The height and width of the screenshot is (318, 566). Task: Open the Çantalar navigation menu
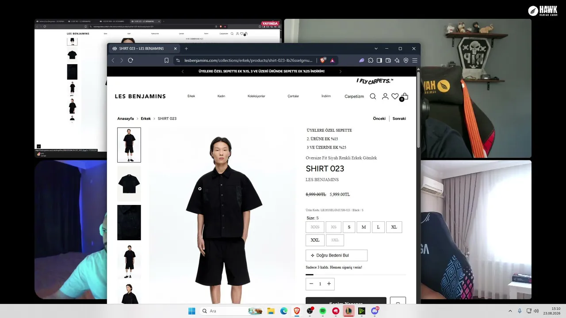point(293,96)
